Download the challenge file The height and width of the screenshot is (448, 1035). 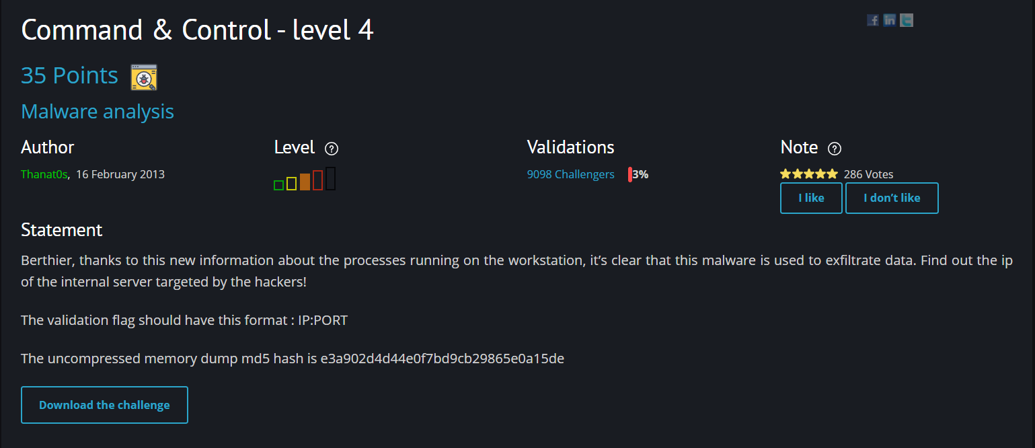tap(104, 405)
